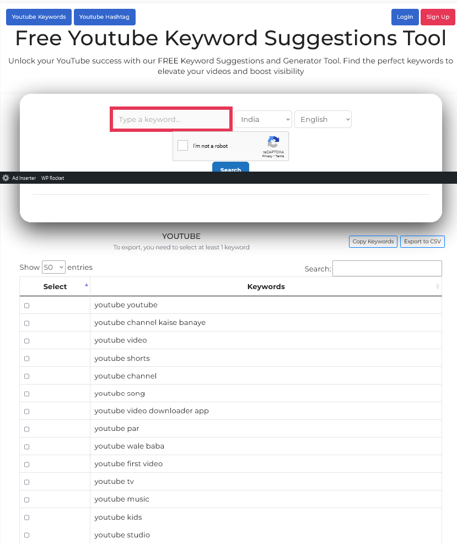The height and width of the screenshot is (544, 457).
Task: Select the youtube video row checkbox
Action: click(26, 341)
